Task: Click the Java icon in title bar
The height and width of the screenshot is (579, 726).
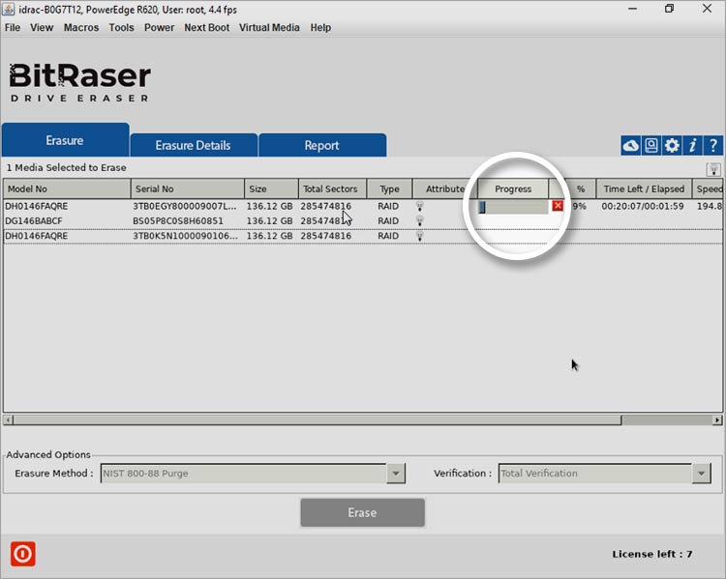Action: [9, 9]
